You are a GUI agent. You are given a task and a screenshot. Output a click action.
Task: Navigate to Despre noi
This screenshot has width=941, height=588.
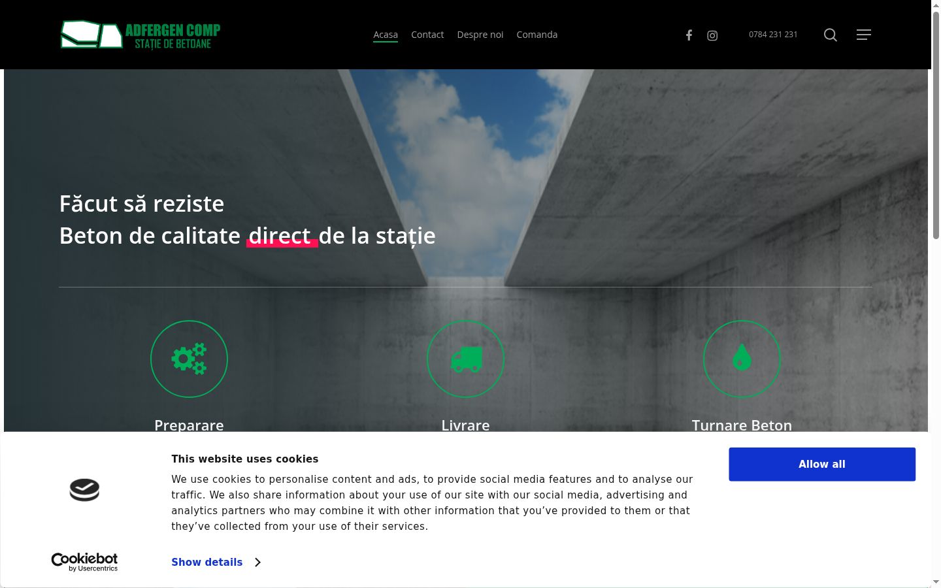pyautogui.click(x=480, y=35)
